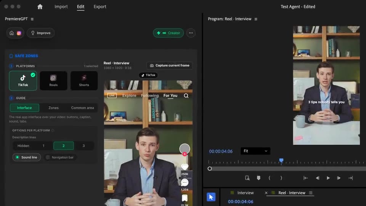Select the Zones guide tab

pos(53,108)
